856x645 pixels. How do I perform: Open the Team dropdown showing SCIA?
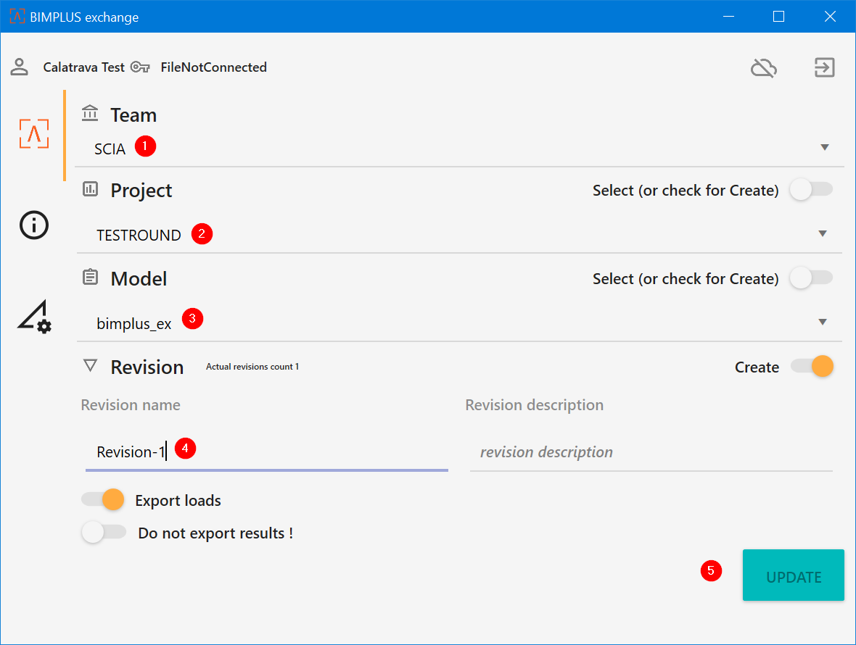[x=824, y=148]
